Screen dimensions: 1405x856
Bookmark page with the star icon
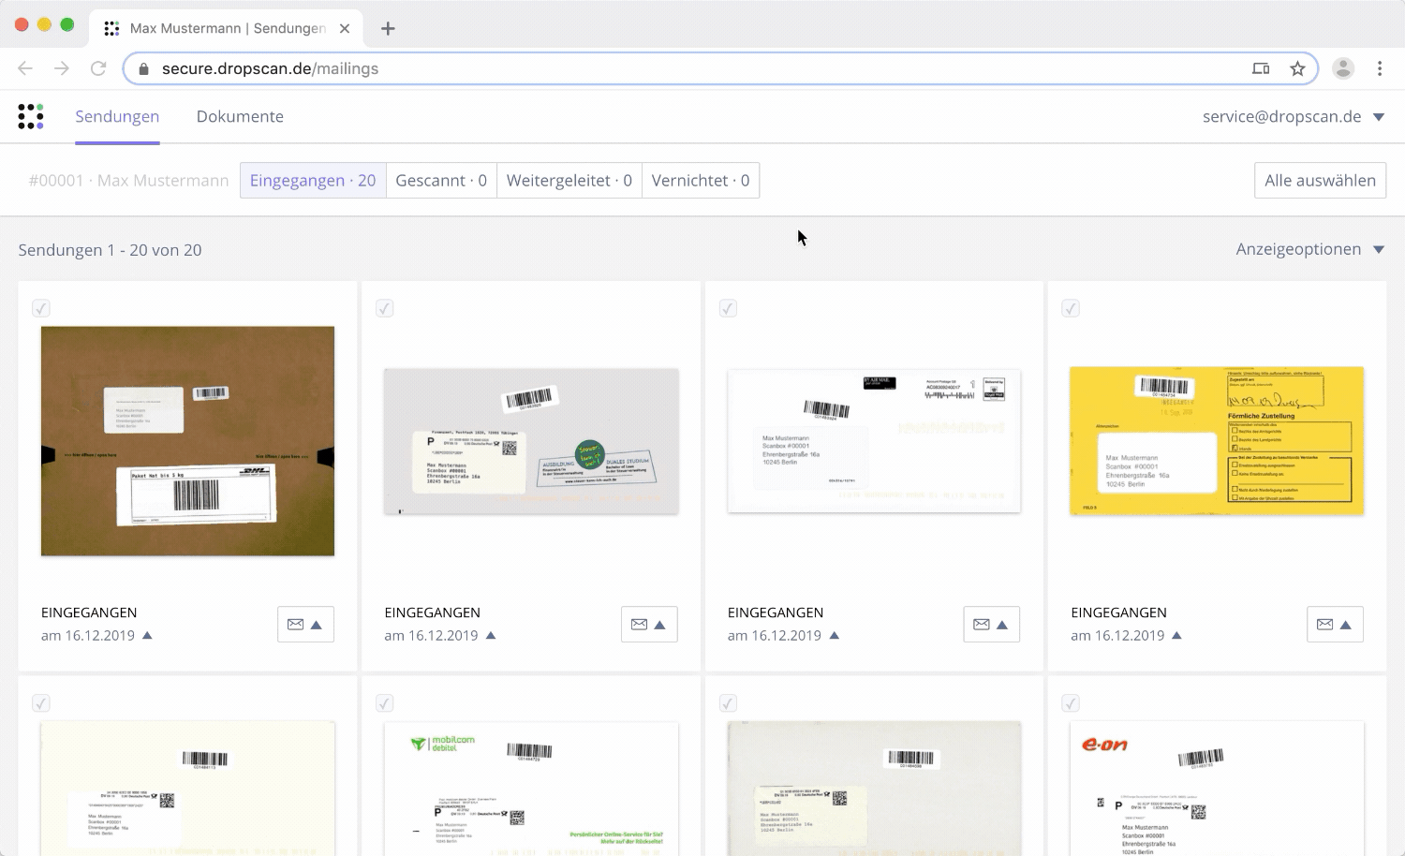pos(1297,68)
